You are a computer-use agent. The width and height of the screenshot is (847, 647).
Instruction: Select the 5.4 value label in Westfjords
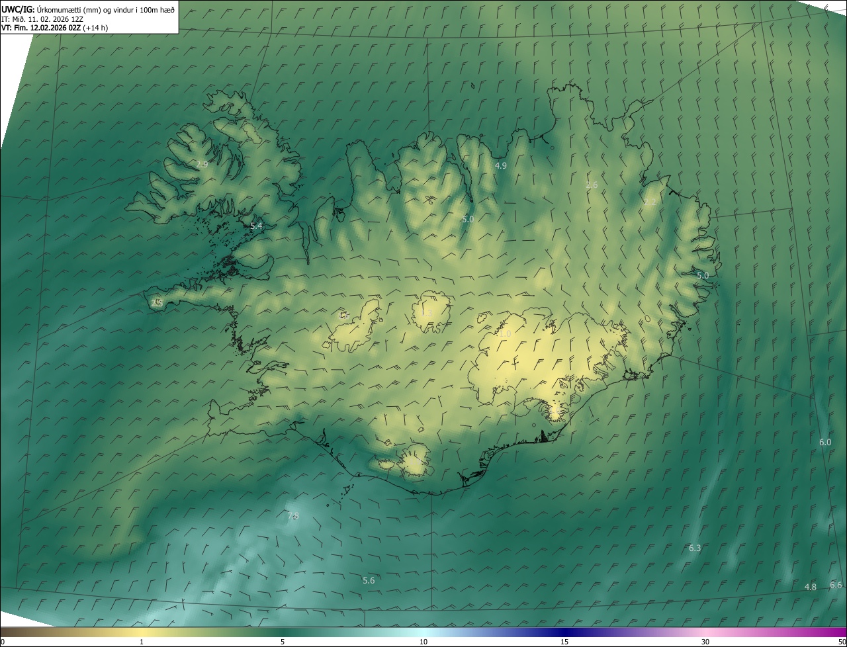click(x=256, y=226)
